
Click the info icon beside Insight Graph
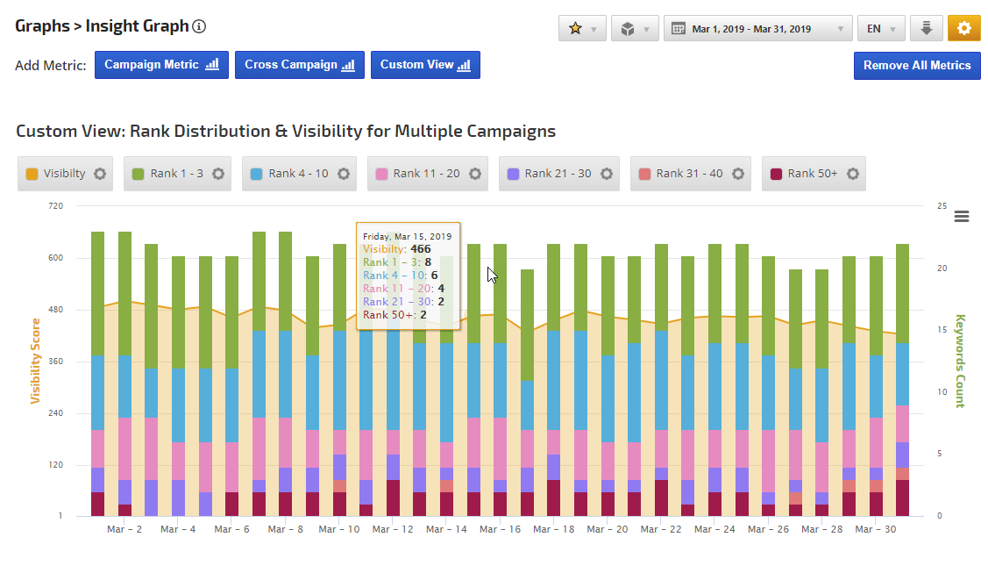[199, 26]
